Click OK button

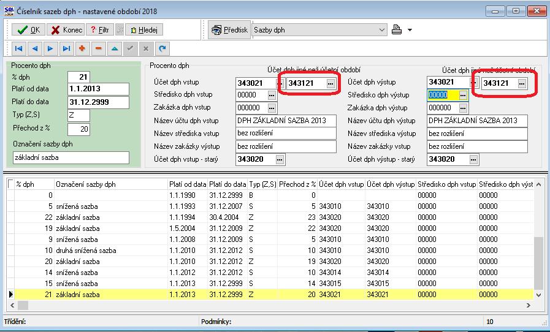pos(28,30)
